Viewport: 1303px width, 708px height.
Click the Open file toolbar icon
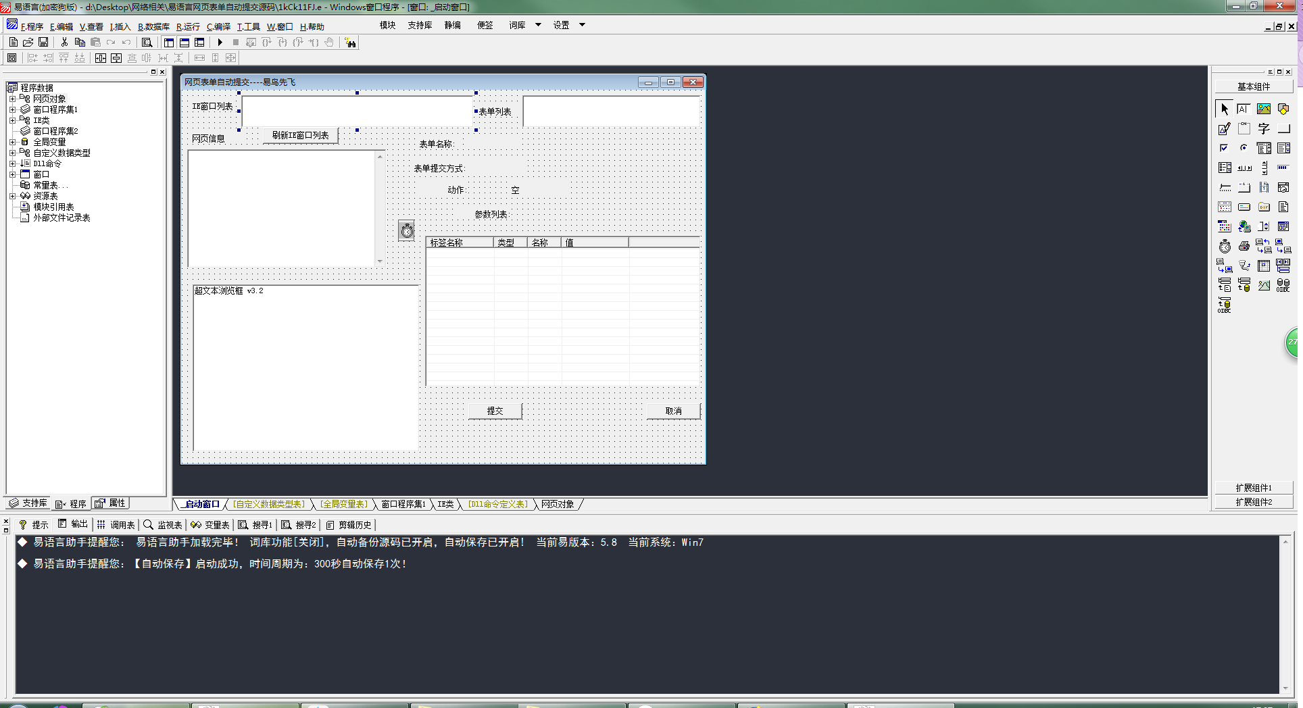[x=28, y=42]
